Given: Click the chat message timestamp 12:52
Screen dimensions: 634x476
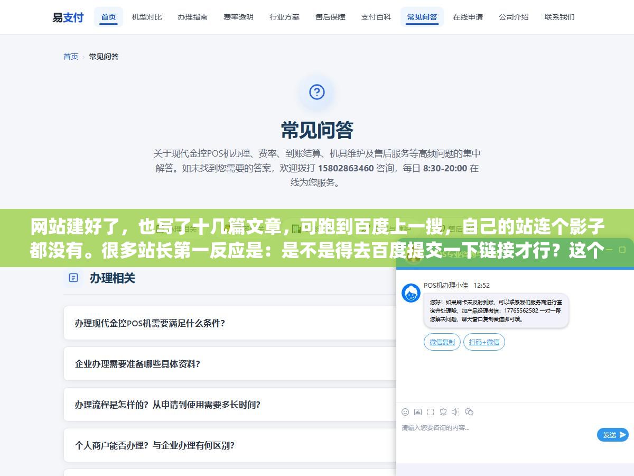Looking at the screenshot, I should pyautogui.click(x=481, y=285).
